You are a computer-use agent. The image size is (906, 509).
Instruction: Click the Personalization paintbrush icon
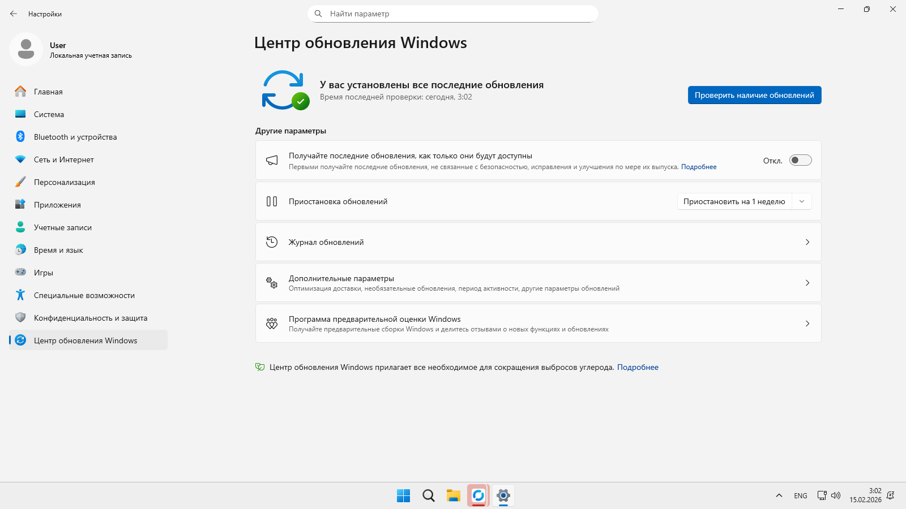20,182
